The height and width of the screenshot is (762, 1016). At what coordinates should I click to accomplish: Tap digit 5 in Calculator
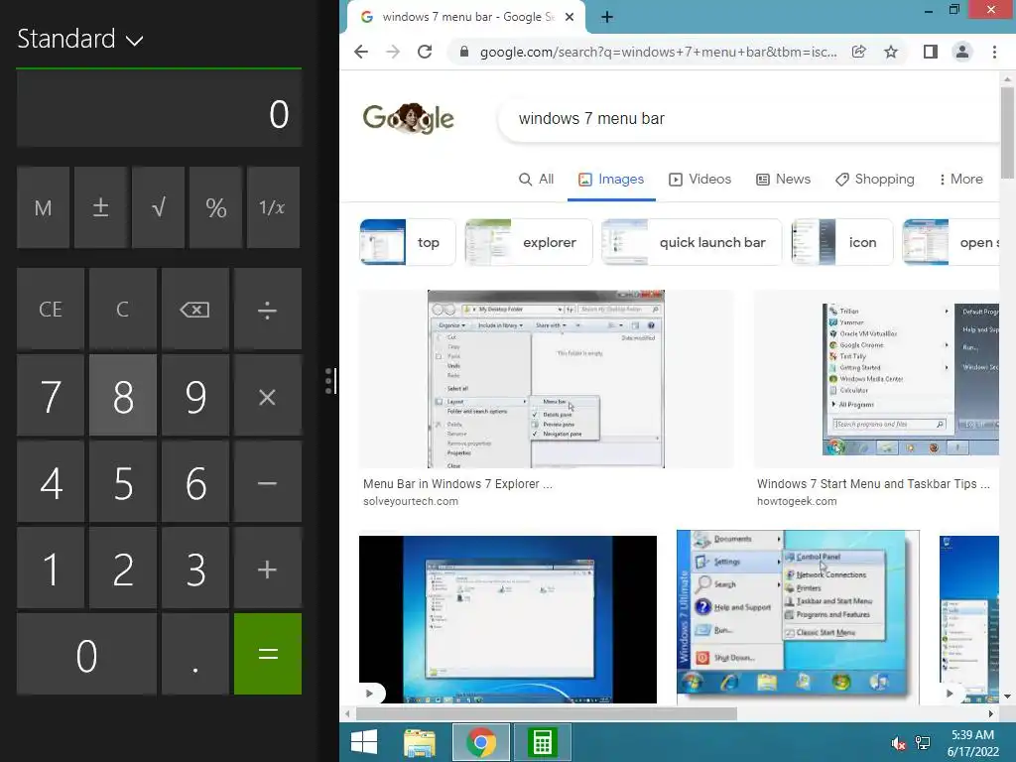[x=122, y=482]
